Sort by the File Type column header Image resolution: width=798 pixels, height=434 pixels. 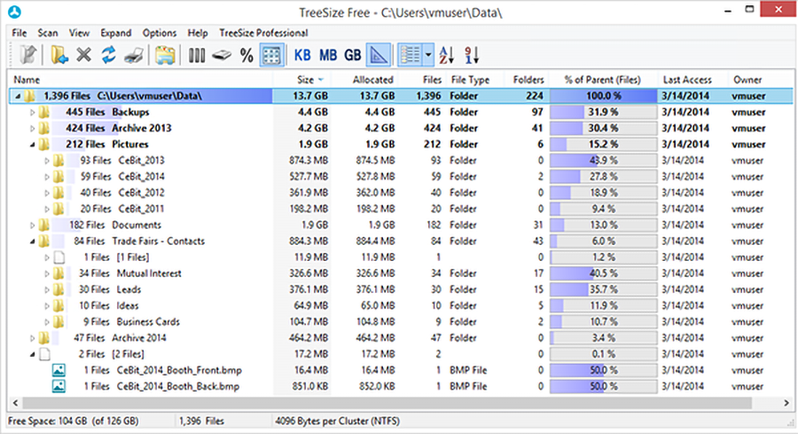pyautogui.click(x=470, y=80)
